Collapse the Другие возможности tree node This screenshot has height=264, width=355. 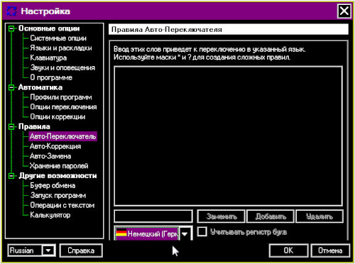11,176
